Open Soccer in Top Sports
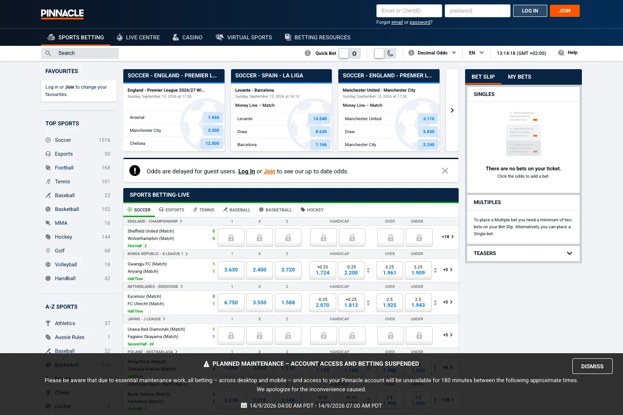 click(78, 140)
